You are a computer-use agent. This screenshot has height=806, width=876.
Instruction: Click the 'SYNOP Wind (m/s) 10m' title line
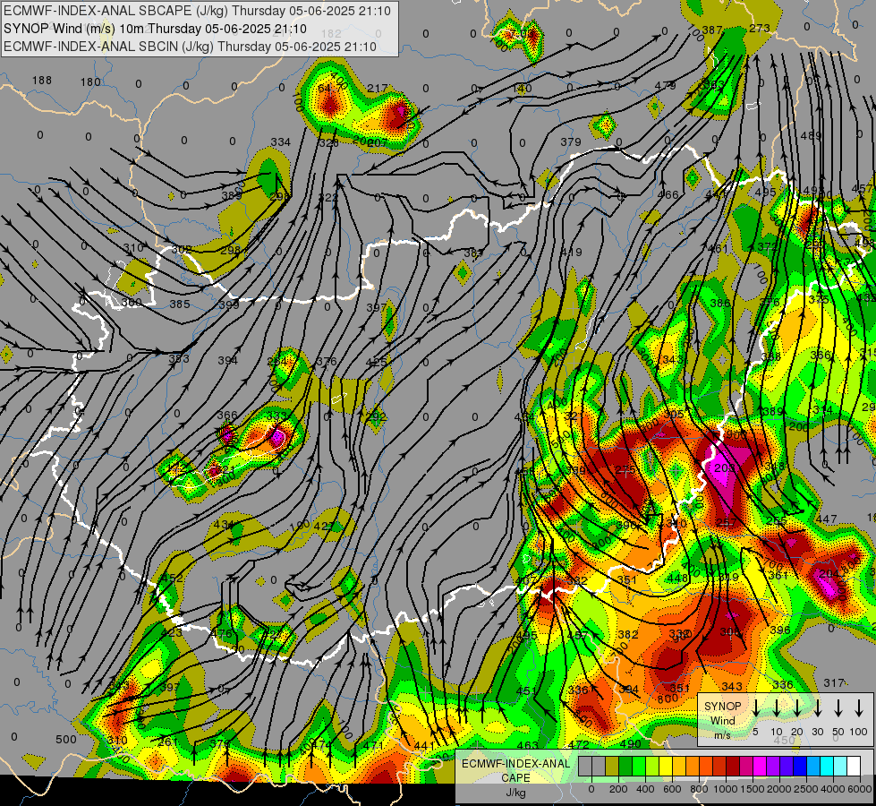[x=155, y=29]
